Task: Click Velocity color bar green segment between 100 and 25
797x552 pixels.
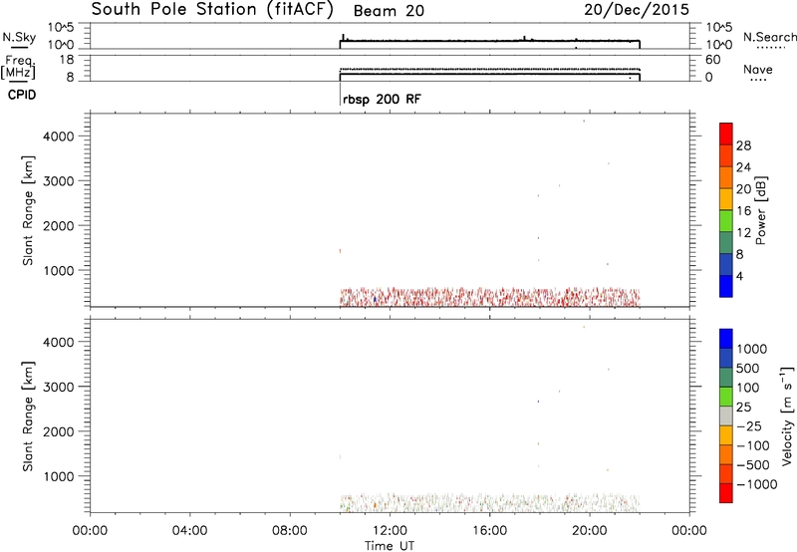Action: [726, 397]
